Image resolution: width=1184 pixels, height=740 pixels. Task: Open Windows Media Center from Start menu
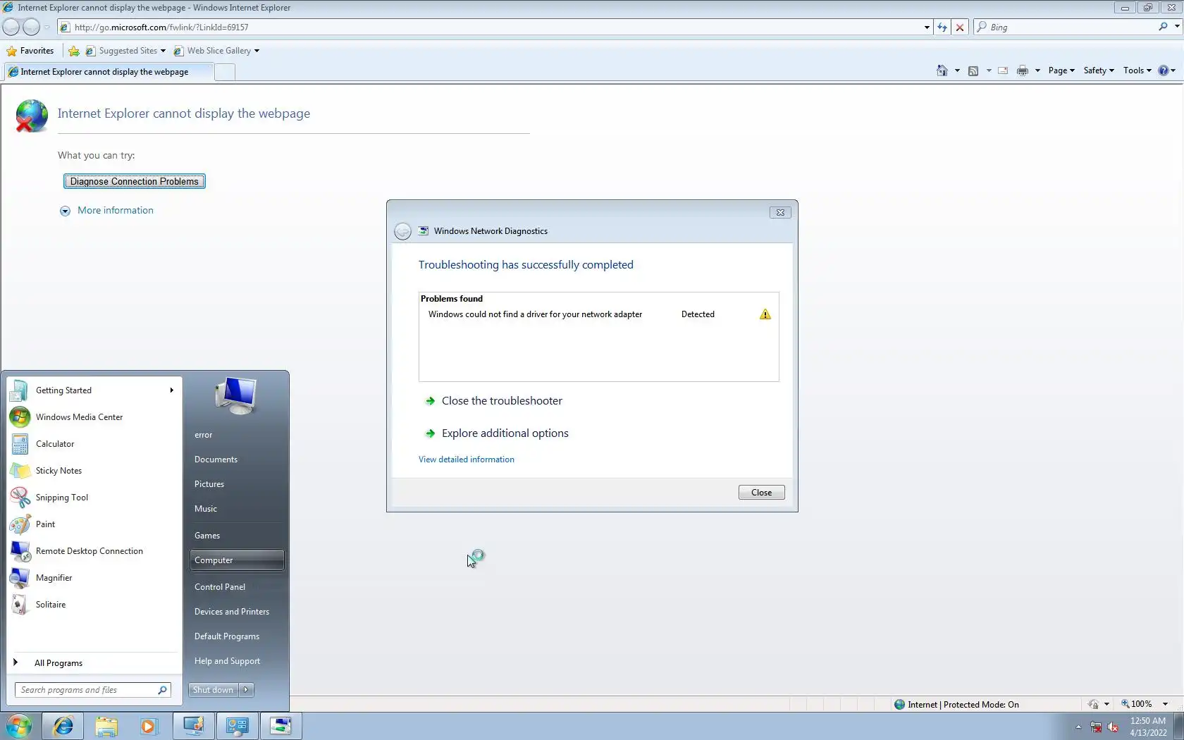point(94,417)
